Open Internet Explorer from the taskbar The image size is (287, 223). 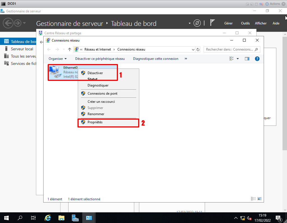click(x=48, y=218)
